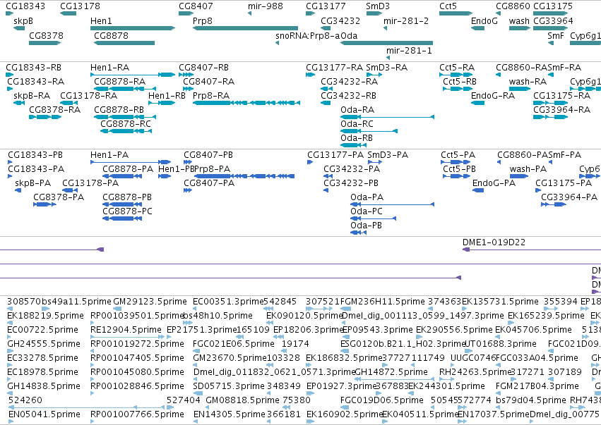The width and height of the screenshot is (601, 425).
Task: Click the DME1-019D22 BAC label
Action: click(494, 242)
